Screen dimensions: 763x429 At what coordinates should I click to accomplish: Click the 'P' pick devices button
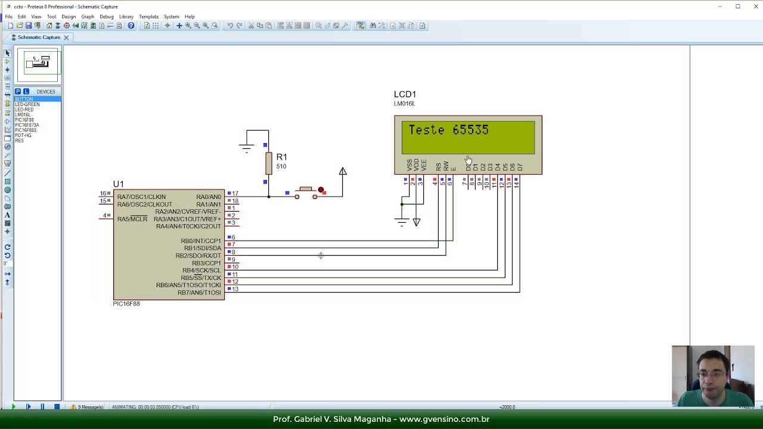[x=18, y=91]
